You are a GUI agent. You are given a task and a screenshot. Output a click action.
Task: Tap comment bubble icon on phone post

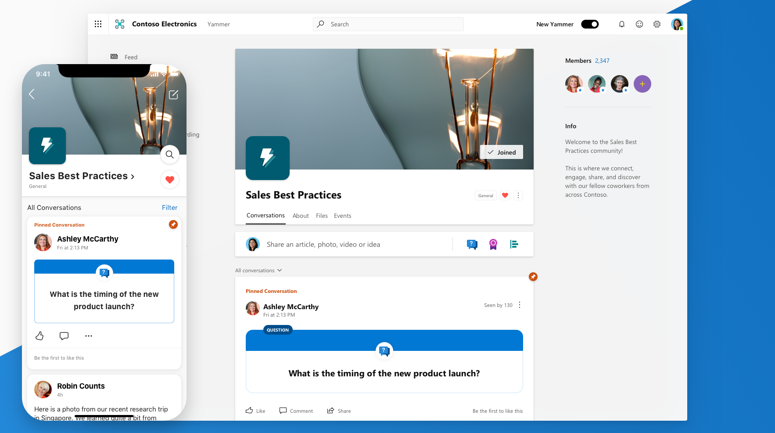point(64,336)
